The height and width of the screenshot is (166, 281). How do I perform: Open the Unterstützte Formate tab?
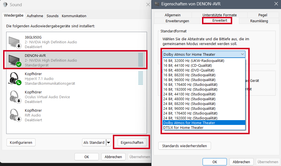coord(219,15)
